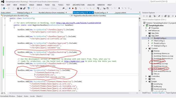The height and width of the screenshot is (98, 176).
Task: Collapse the RegisterBundles method outlining region
Action: click(x=5, y=25)
